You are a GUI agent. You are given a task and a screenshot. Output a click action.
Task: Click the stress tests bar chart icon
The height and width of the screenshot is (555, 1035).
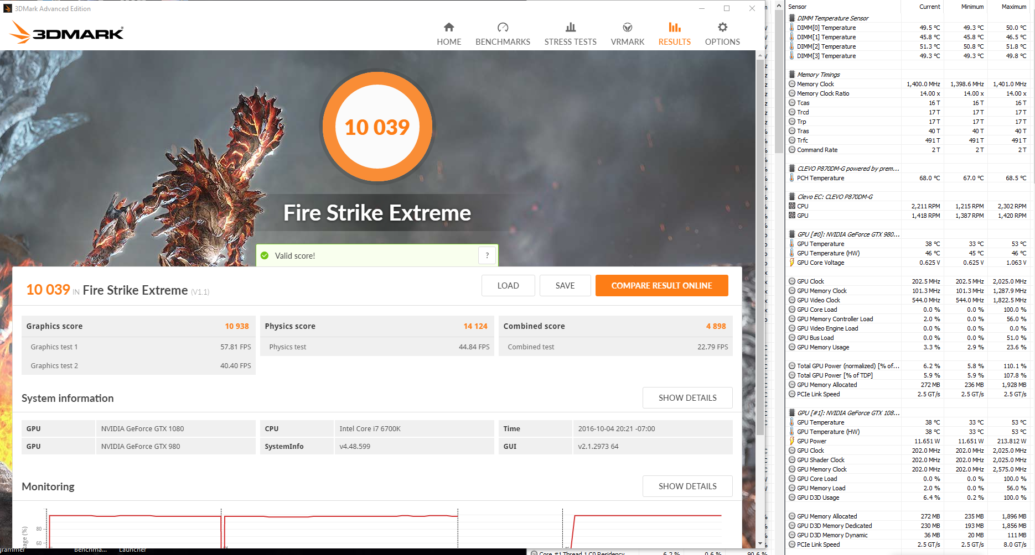pos(571,27)
